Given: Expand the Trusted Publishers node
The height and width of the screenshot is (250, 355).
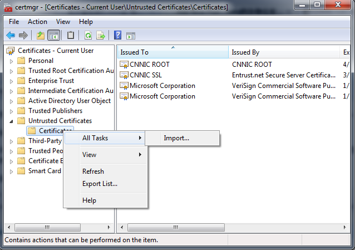Looking at the screenshot, I should coord(11,111).
